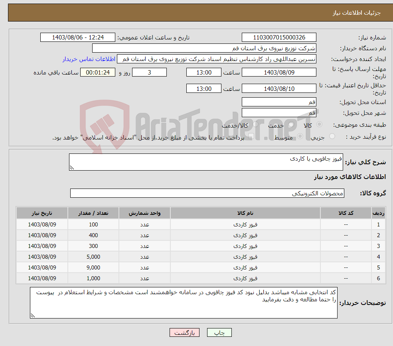Click the announcement date field 1403/08/06 - 12:24

pyautogui.click(x=78, y=37)
